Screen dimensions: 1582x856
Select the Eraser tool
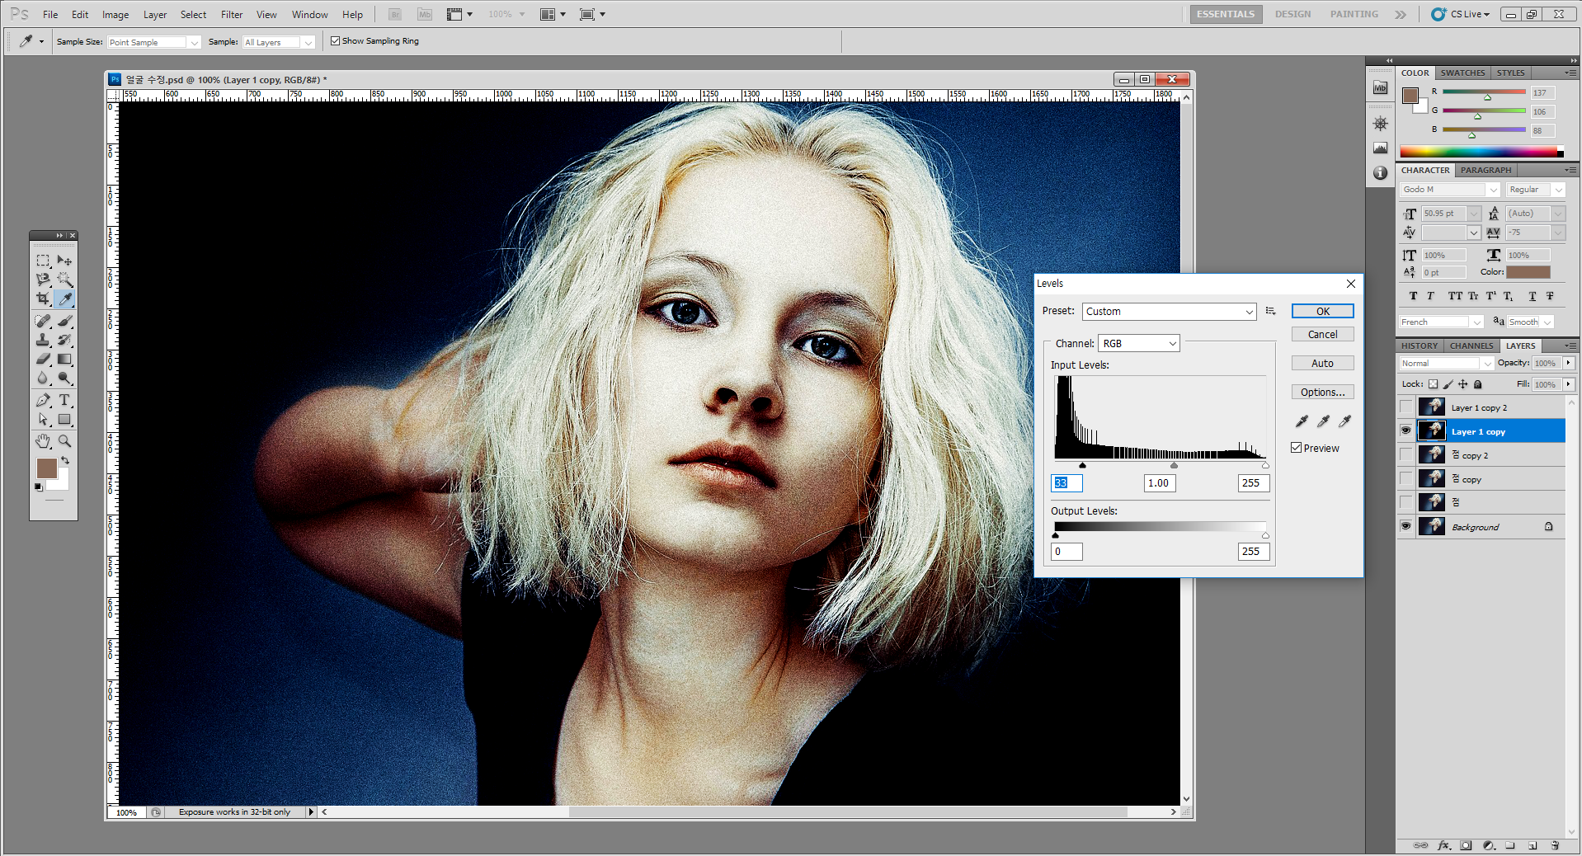coord(43,360)
